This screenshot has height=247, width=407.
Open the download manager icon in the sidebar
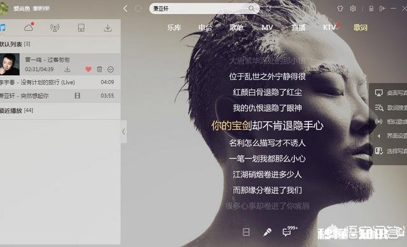click(107, 27)
